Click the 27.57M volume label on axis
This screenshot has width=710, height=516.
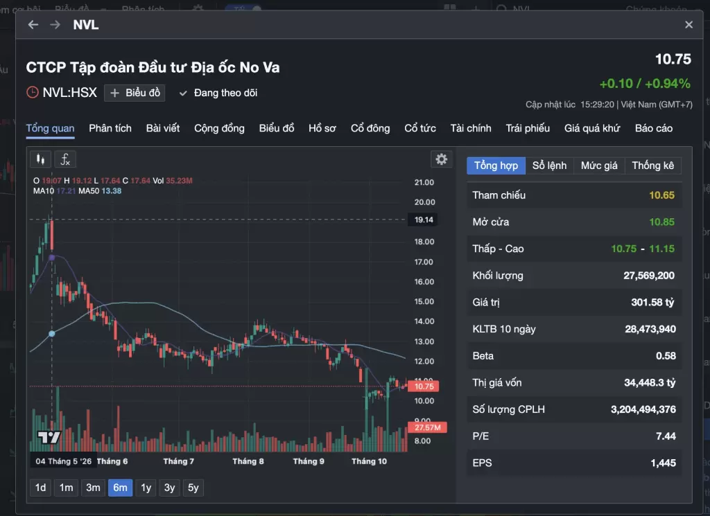(427, 427)
